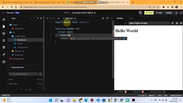This screenshot has width=183, height=103.
Task: Open the Search magnifier in sidebar
Action: [x=4, y=33]
